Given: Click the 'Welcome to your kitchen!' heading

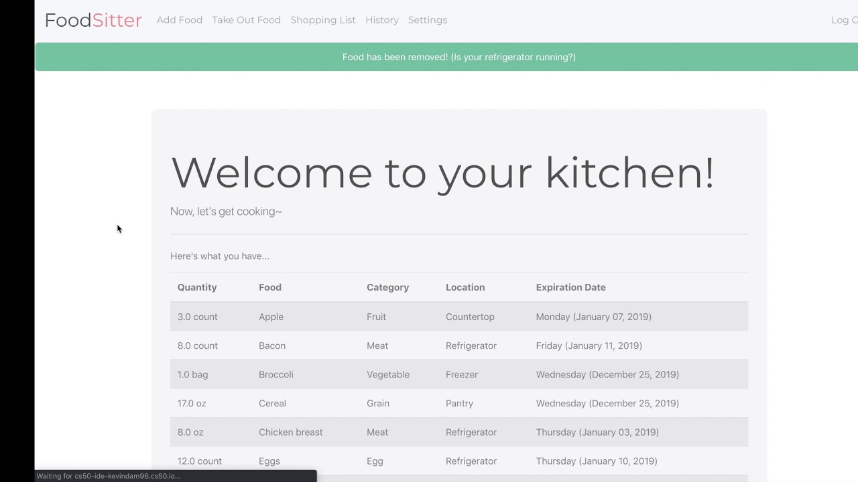Looking at the screenshot, I should point(442,173).
